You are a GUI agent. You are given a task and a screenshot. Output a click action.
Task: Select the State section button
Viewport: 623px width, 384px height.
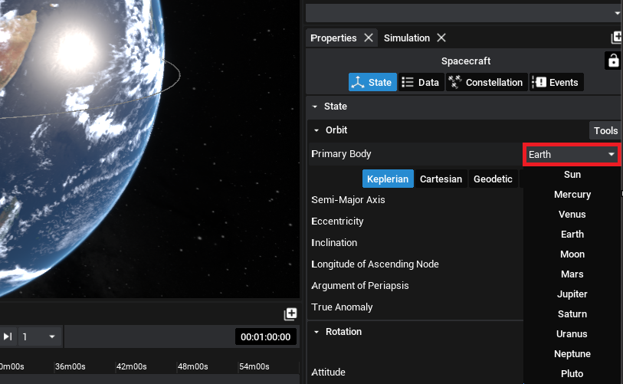pyautogui.click(x=372, y=82)
